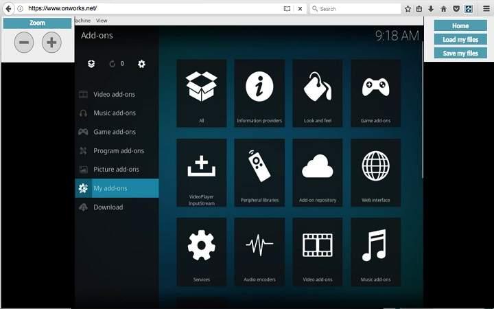494x309 pixels.
Task: Click the updates refresh icon
Action: (113, 64)
